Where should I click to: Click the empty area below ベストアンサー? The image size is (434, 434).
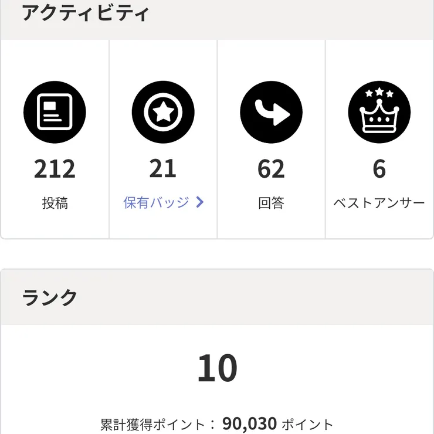(379, 226)
